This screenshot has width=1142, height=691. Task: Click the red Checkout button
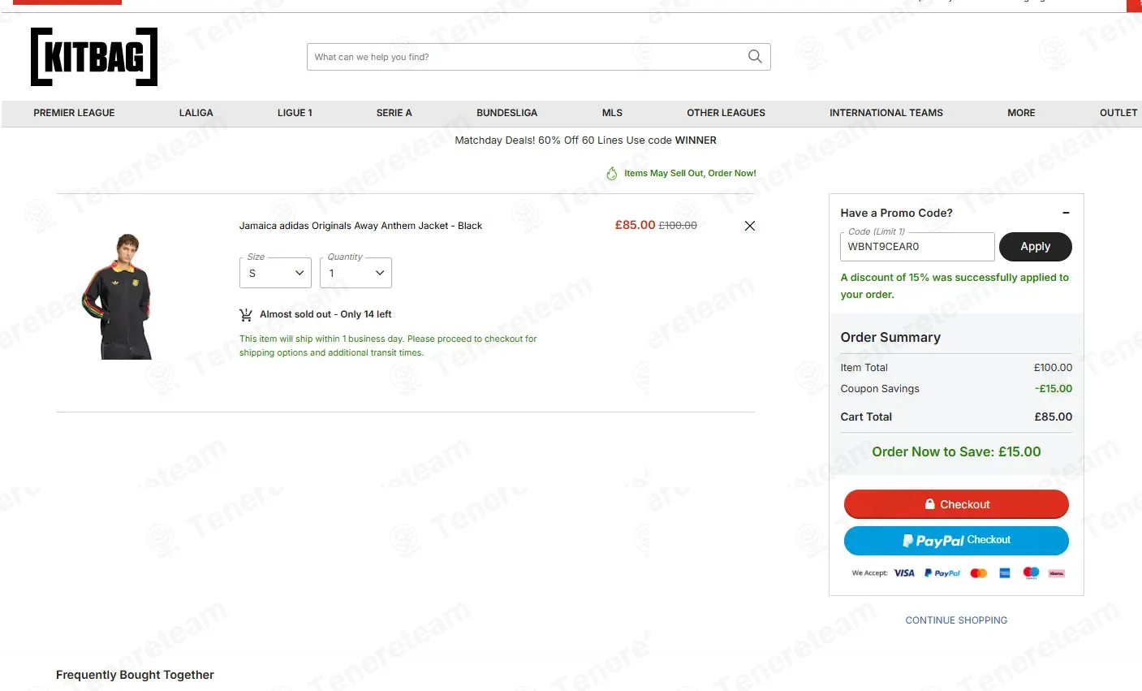[x=956, y=504]
